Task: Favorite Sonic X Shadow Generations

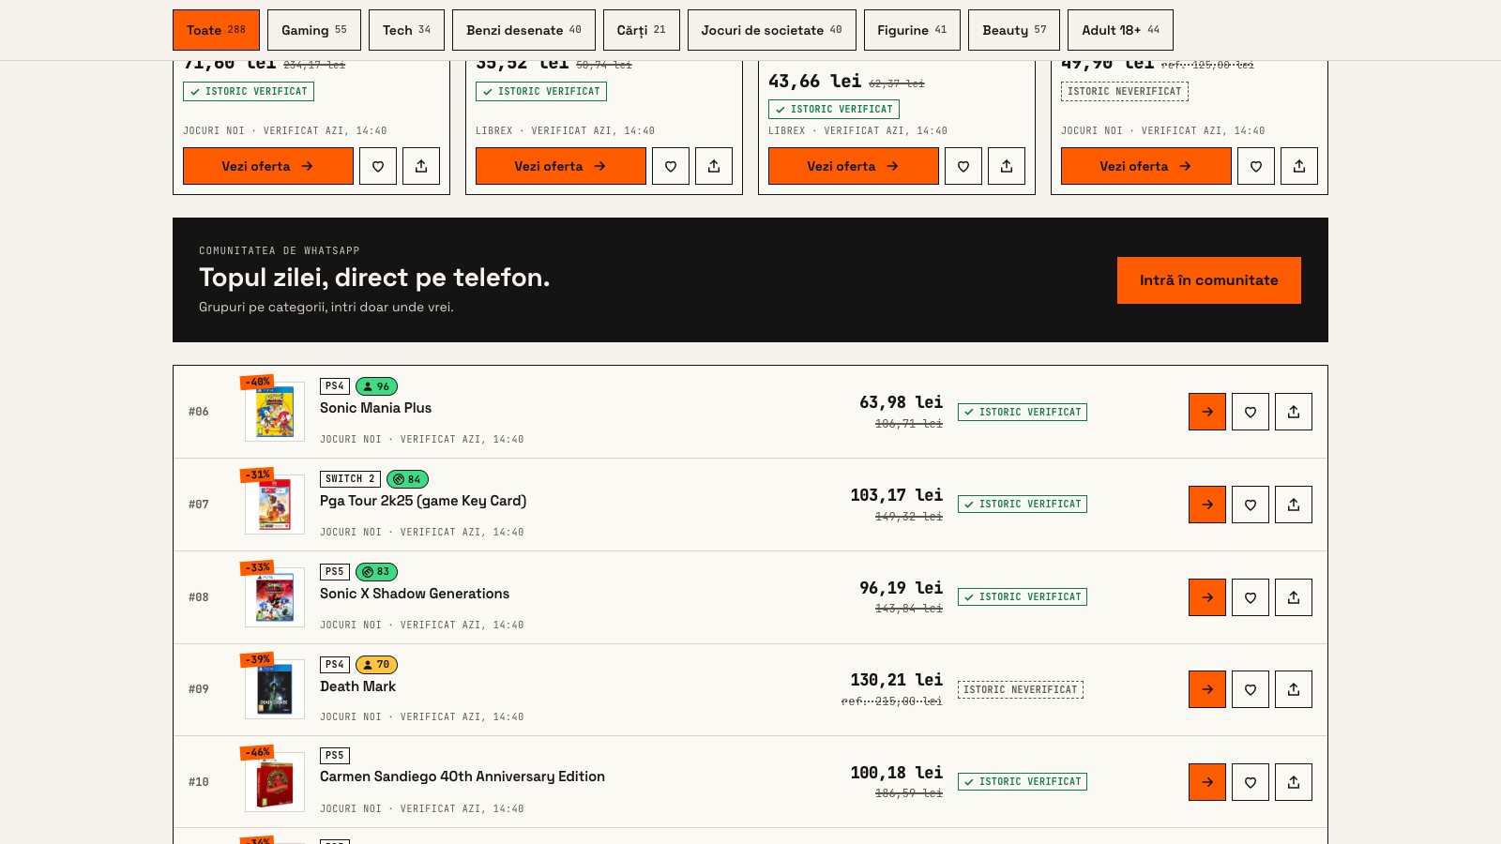Action: (1251, 597)
